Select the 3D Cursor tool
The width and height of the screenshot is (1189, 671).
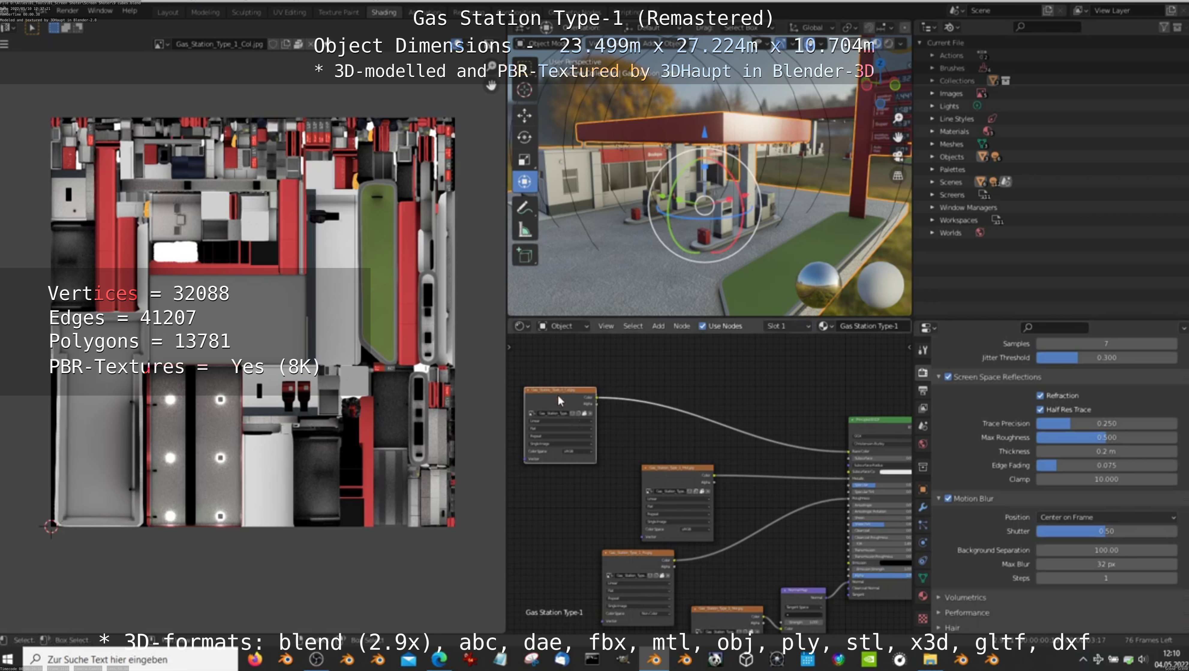[524, 90]
